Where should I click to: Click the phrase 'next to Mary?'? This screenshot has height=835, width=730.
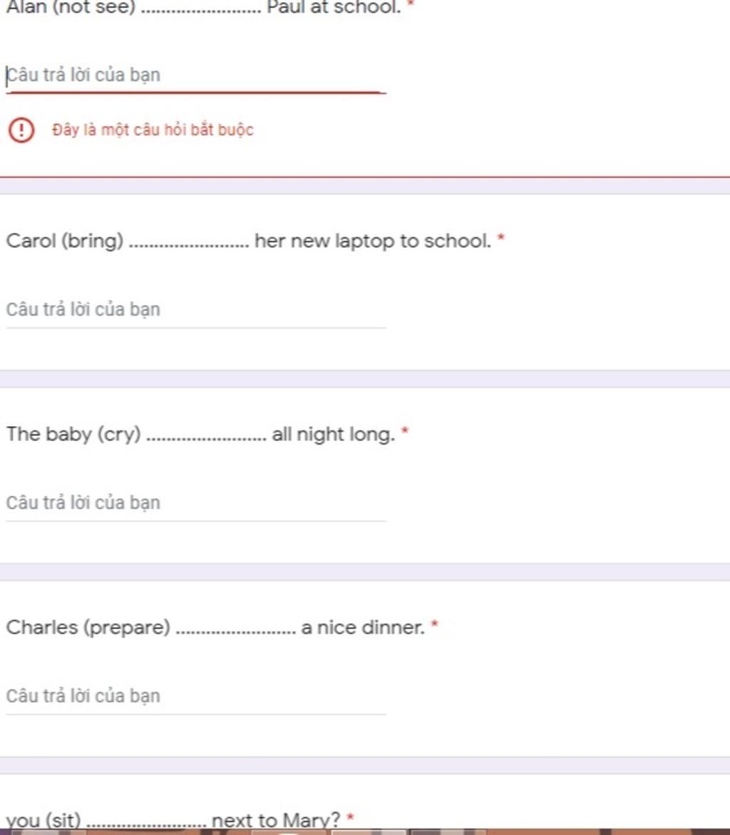coord(276,821)
